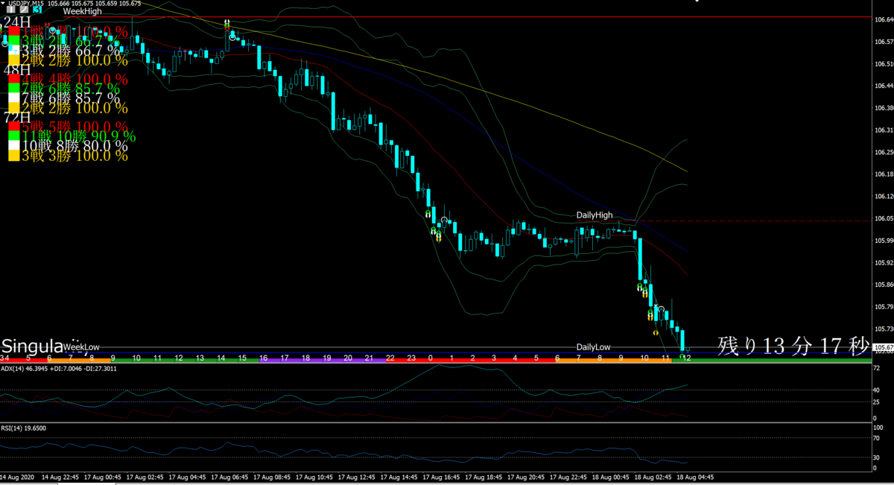Click the 105.99 price scale label
The height and width of the screenshot is (485, 894).
pos(884,241)
